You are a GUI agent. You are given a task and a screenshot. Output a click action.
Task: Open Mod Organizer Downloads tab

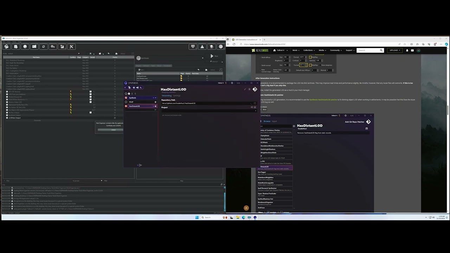click(167, 66)
